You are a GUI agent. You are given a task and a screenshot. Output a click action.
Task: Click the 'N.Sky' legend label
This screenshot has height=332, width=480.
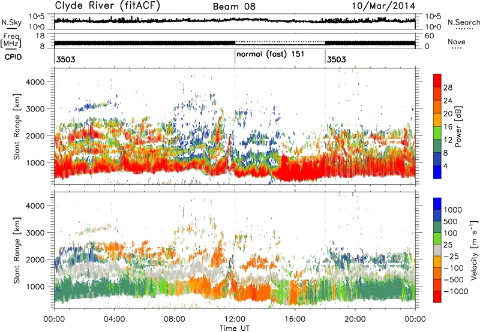tap(11, 22)
